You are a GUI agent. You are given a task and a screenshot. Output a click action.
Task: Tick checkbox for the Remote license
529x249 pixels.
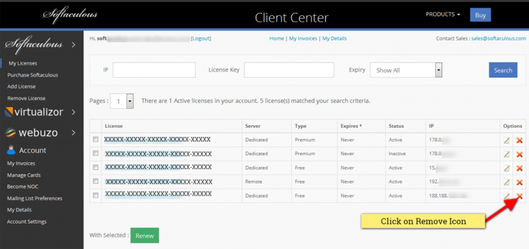(x=96, y=181)
